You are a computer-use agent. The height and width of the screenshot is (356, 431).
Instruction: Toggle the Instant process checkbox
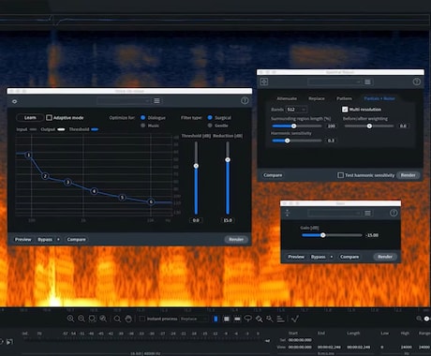pos(142,319)
